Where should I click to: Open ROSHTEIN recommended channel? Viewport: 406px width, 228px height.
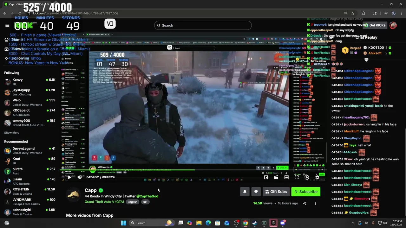pos(30,192)
